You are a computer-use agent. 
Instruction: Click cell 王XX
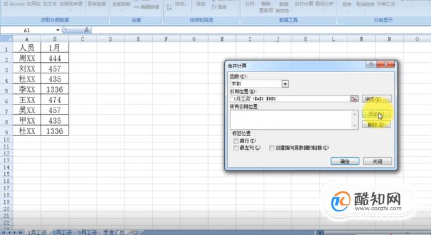[27, 100]
